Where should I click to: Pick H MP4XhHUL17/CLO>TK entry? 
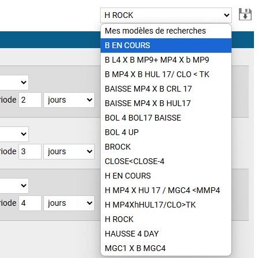click(166, 205)
